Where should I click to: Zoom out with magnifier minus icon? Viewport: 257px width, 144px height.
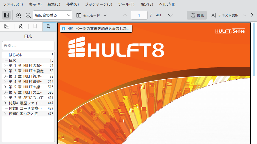pos(28,15)
